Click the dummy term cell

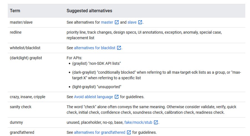[x=16, y=122]
